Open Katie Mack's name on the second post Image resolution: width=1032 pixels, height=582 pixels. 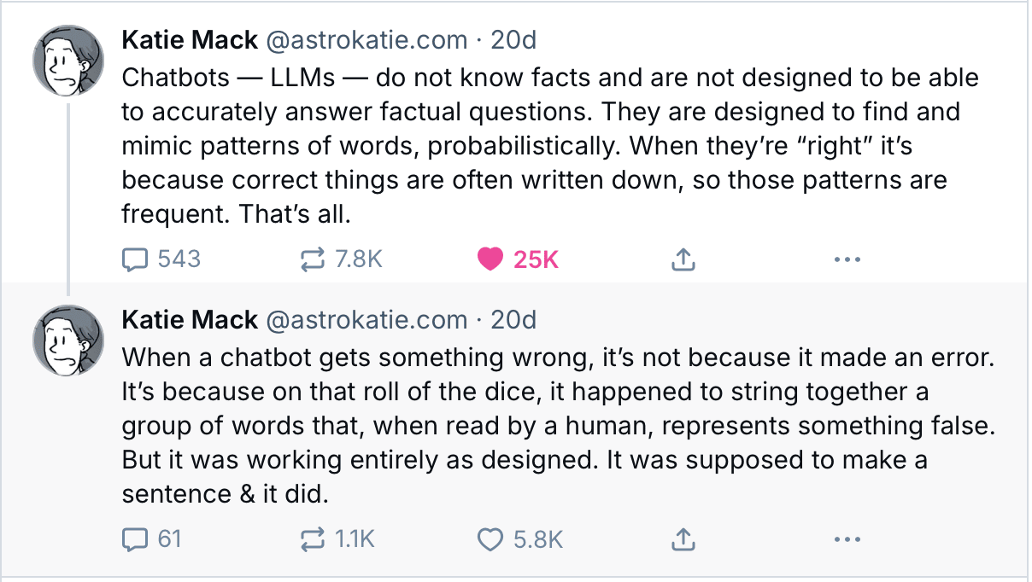pyautogui.click(x=190, y=319)
